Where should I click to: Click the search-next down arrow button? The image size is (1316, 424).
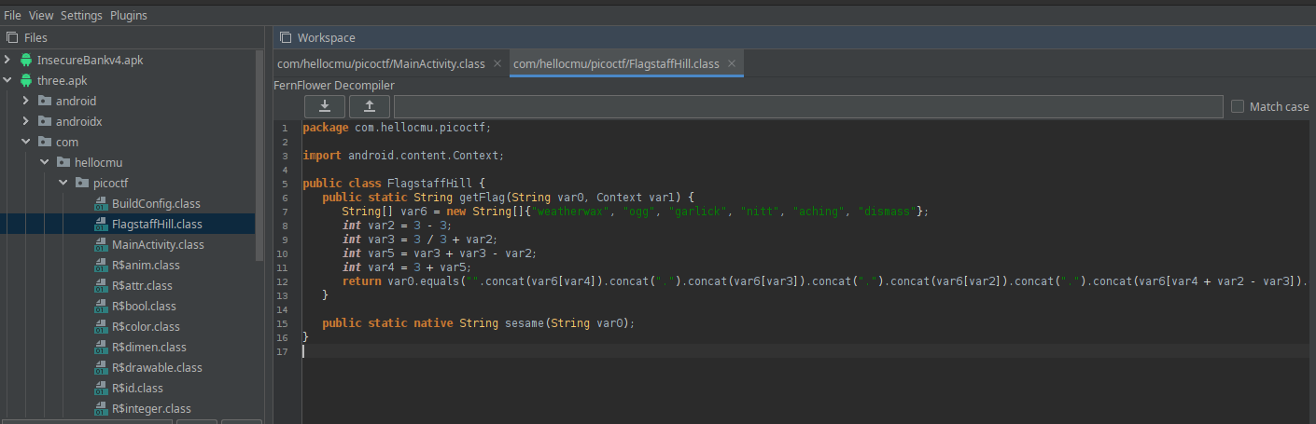tap(325, 106)
